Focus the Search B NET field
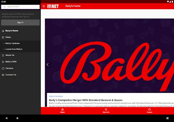Viewport: 174px width, 122px height. click(x=20, y=7)
